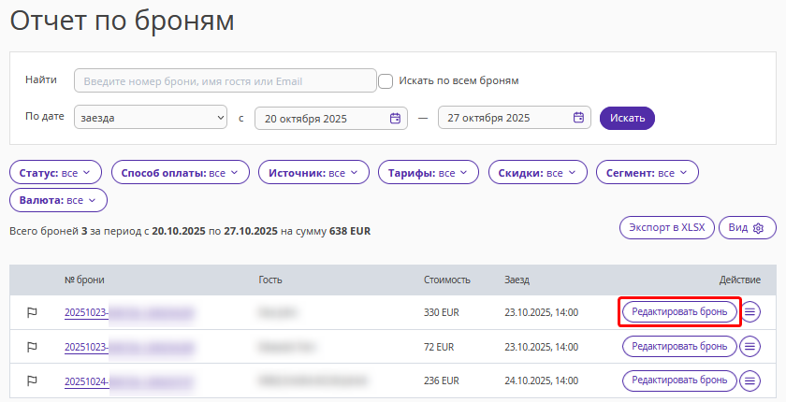
Task: Click the 'Найти' search input field
Action: coord(225,81)
